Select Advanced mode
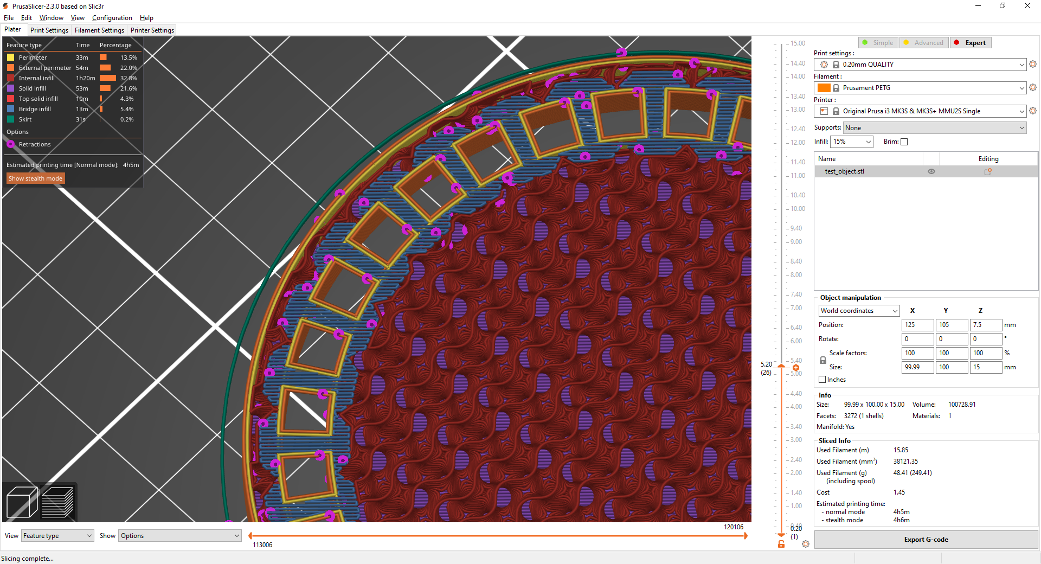 [x=924, y=43]
